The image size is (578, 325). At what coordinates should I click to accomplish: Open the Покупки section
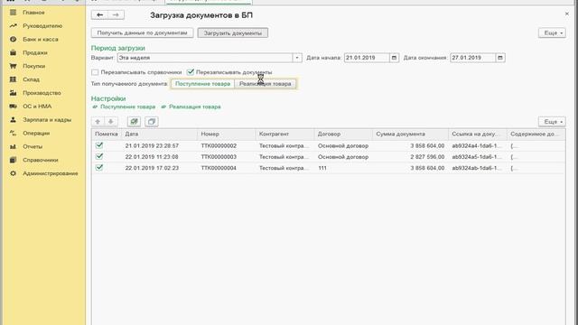pos(34,66)
